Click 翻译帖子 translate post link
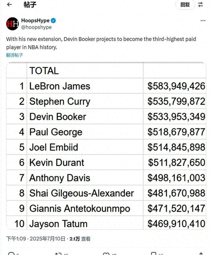 pos(15,55)
